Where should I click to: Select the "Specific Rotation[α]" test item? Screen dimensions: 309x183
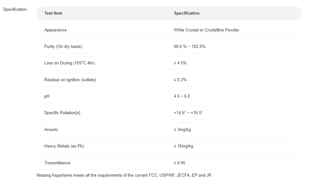62,113
